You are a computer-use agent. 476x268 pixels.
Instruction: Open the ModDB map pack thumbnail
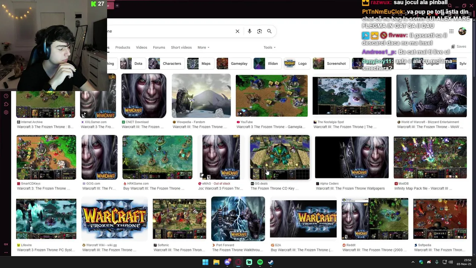point(430,157)
